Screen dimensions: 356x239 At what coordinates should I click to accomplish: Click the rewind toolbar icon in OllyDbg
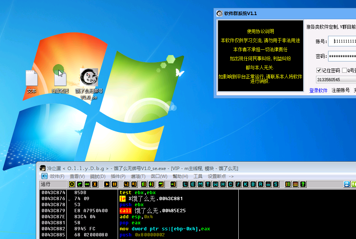[87, 184]
